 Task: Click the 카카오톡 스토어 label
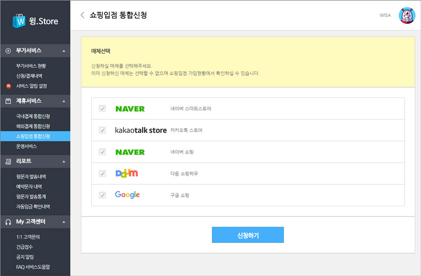187,131
